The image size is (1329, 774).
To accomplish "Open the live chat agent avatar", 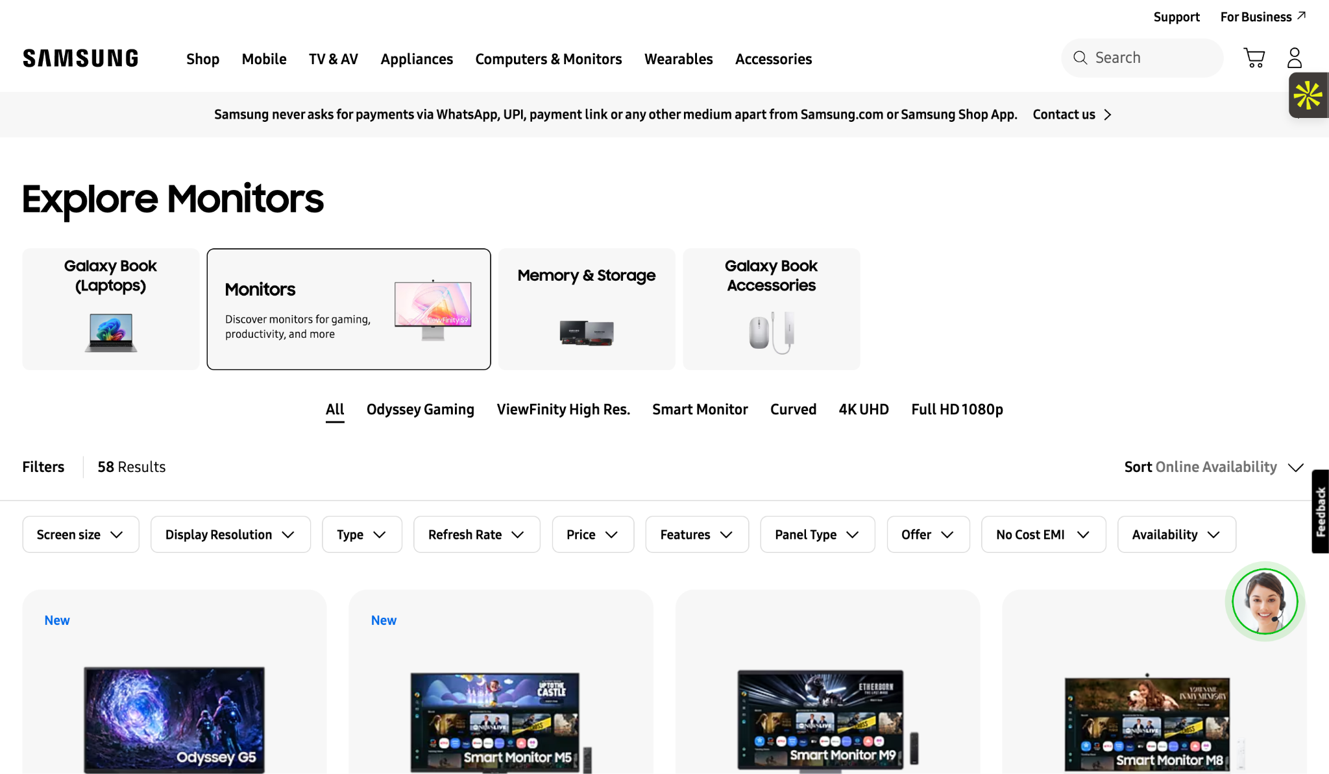I will click(x=1265, y=602).
